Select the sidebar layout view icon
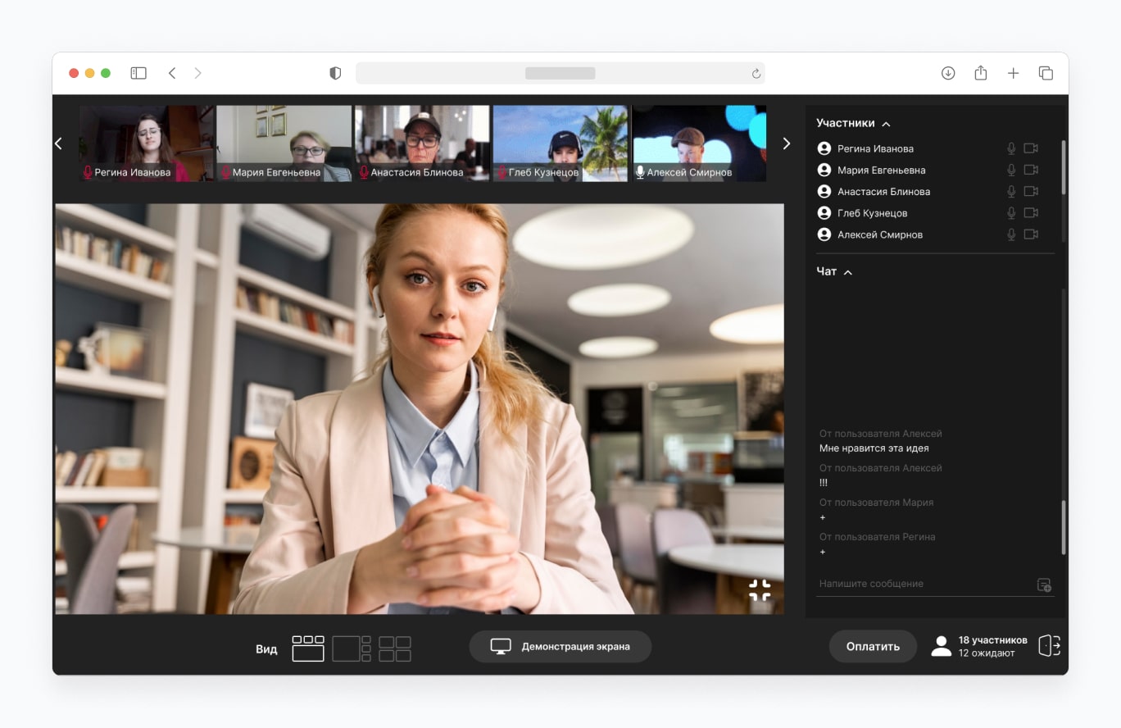 click(x=352, y=648)
